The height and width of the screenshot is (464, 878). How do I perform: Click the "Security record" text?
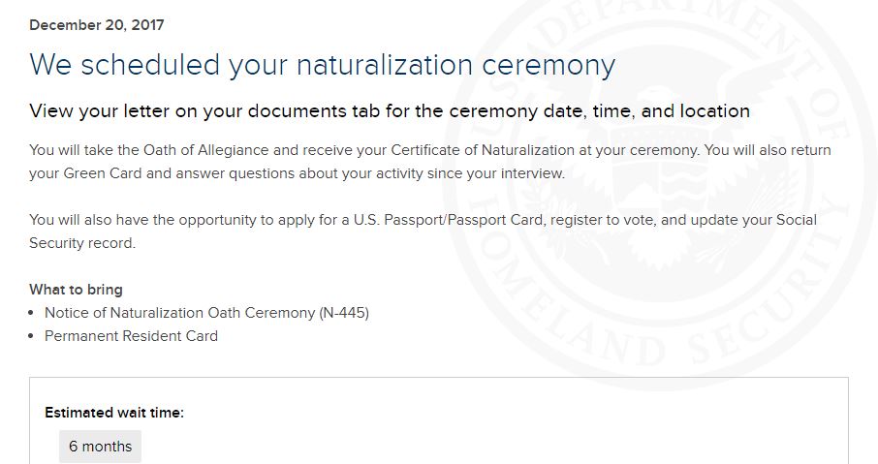(x=82, y=243)
